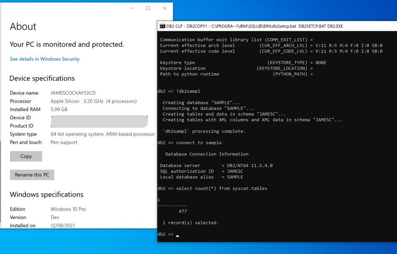Viewport: 397px width, 254px height.
Task: Click the Database server DB2/NT64 11.5.4.0 line
Action: [216, 166]
